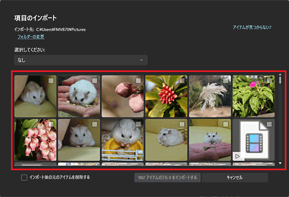The height and width of the screenshot is (197, 289).
Task: Select thumbnail of hamster peeking beside an arm
Action: (x=79, y=140)
